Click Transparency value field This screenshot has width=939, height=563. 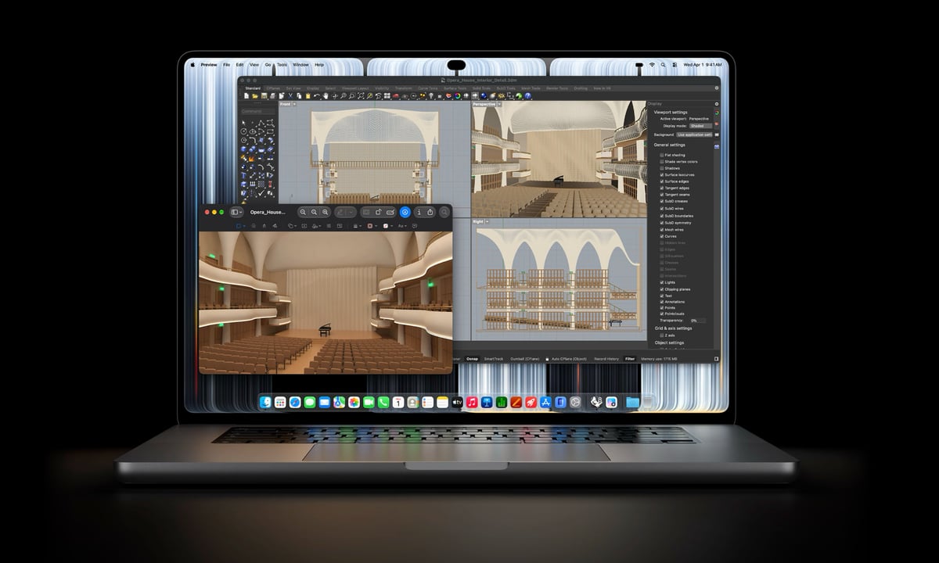tap(696, 321)
